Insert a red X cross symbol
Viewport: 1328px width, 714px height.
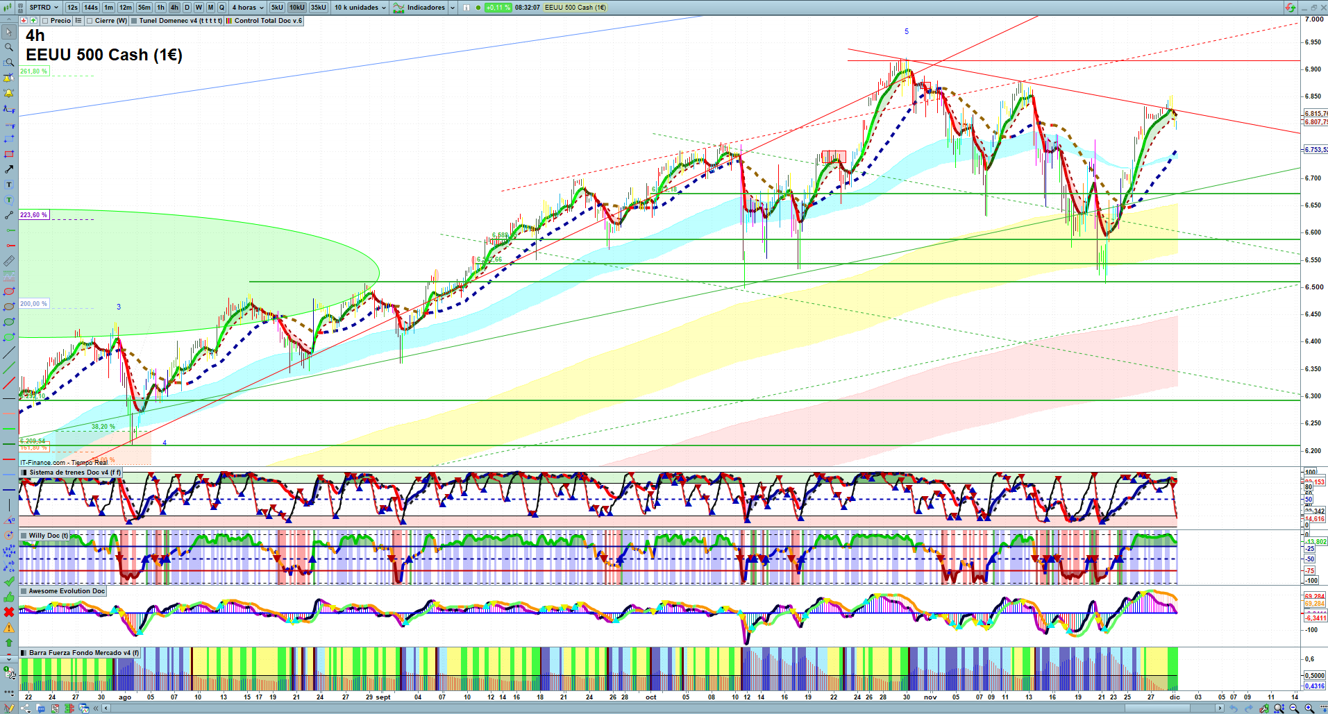pos(9,612)
